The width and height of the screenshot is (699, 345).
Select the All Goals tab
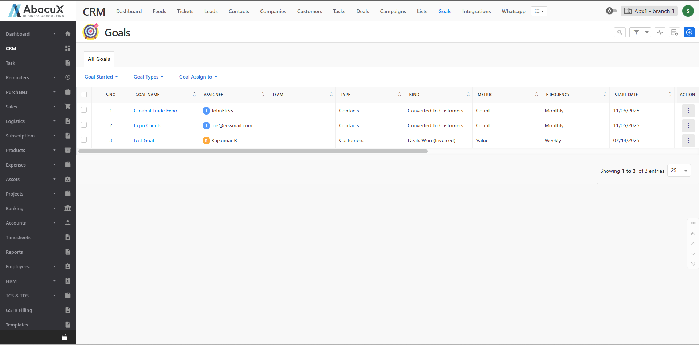(x=99, y=59)
